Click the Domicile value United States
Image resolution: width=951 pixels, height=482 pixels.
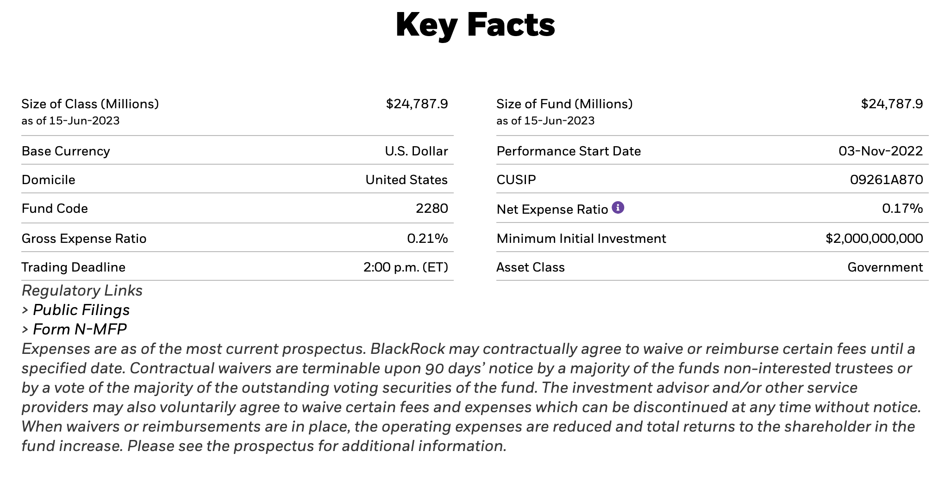pyautogui.click(x=407, y=179)
